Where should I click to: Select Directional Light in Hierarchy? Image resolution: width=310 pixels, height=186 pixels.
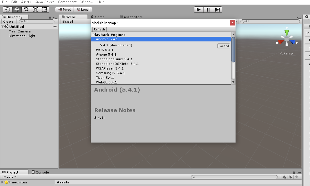point(22,36)
